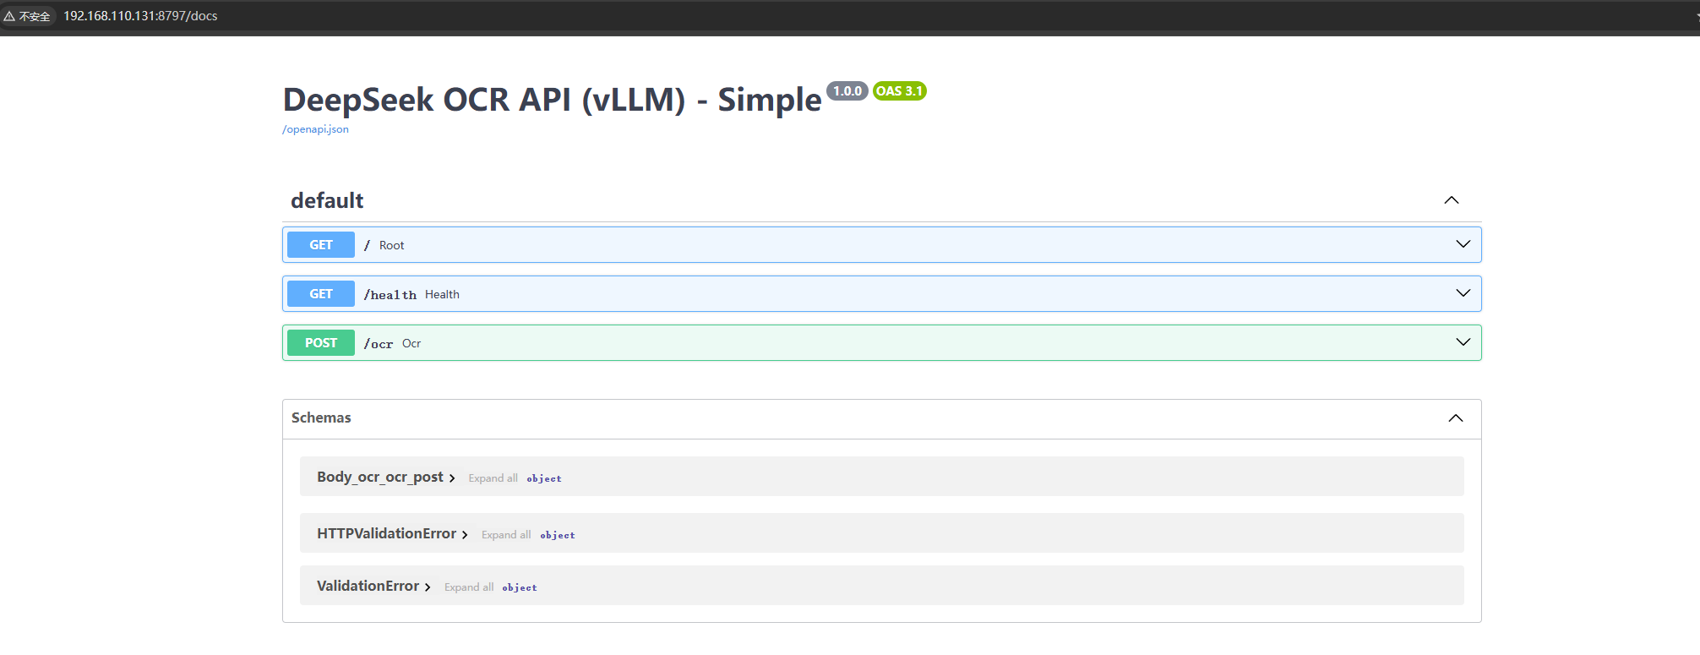This screenshot has height=655, width=1700.
Task: Click the Schemas section title
Action: pyautogui.click(x=321, y=418)
